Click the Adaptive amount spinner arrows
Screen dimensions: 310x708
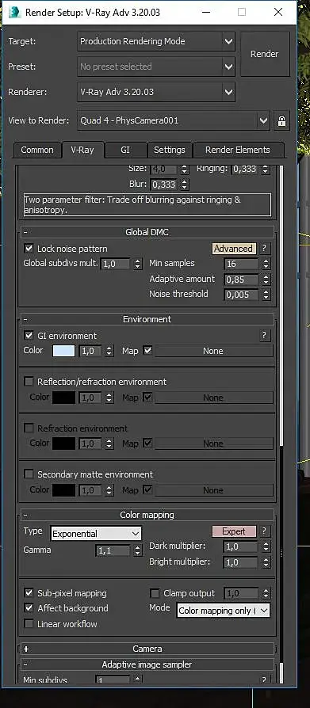click(x=266, y=280)
